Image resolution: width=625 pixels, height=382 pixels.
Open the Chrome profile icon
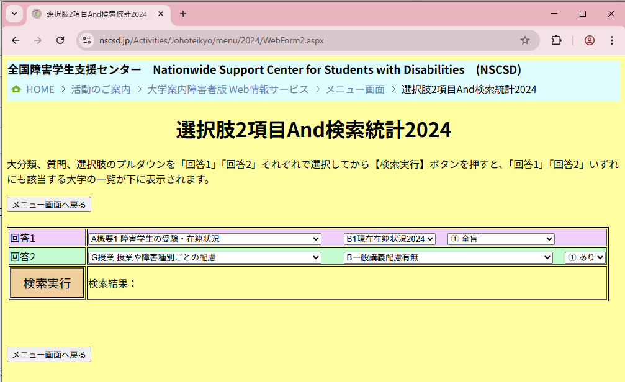click(589, 40)
